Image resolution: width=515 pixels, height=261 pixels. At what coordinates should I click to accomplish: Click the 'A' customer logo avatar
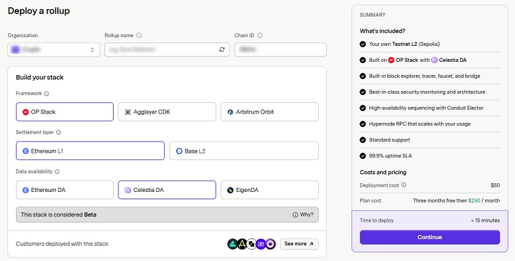242,244
